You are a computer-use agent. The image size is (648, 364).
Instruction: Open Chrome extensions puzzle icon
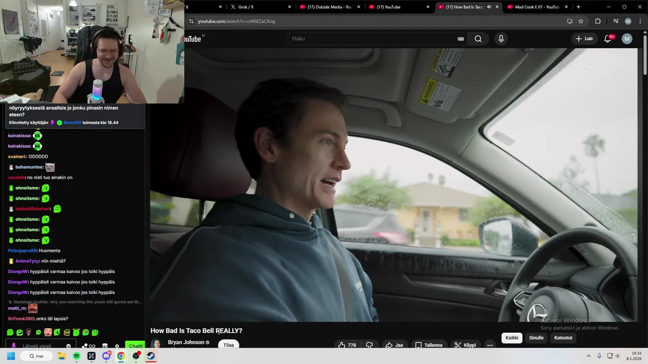click(x=598, y=21)
